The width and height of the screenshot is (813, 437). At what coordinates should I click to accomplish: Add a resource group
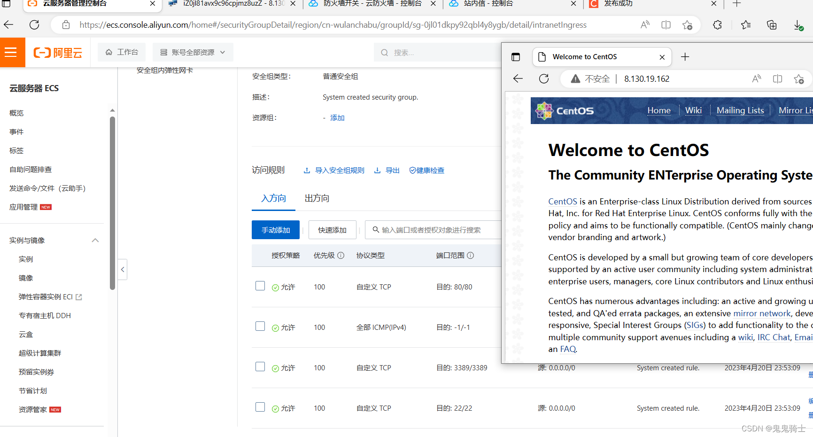point(337,118)
